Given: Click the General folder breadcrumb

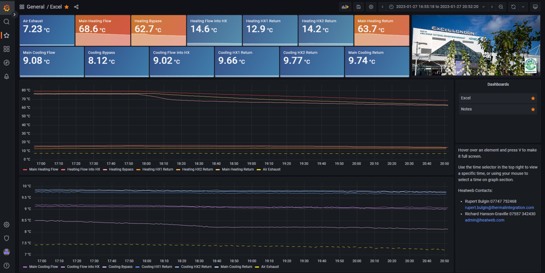Looking at the screenshot, I should click(x=36, y=7).
